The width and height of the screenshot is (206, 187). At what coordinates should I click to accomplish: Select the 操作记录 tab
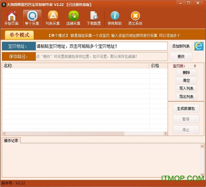click(x=11, y=141)
